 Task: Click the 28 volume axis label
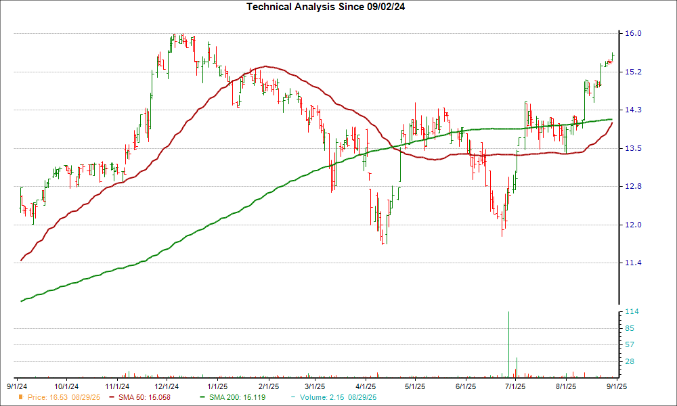point(630,361)
